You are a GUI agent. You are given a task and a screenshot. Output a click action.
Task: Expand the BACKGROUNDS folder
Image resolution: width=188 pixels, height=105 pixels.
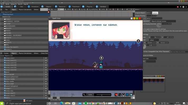[x=2, y=26]
